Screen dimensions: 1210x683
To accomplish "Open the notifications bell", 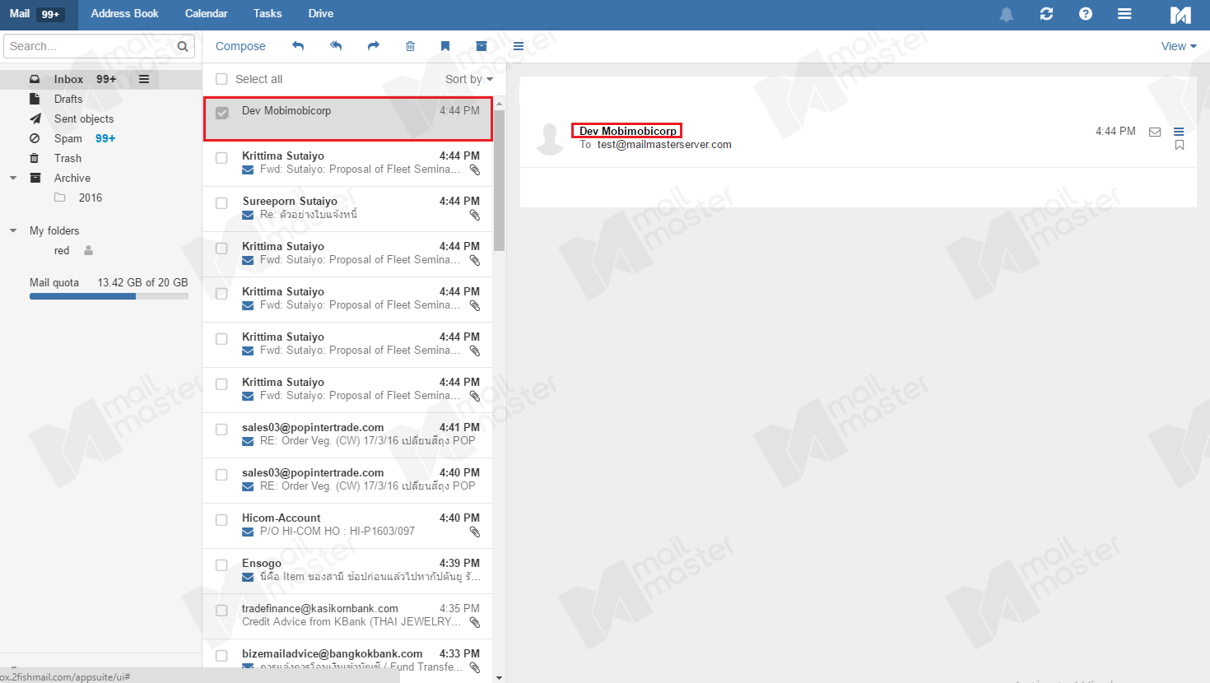I will pyautogui.click(x=1006, y=14).
